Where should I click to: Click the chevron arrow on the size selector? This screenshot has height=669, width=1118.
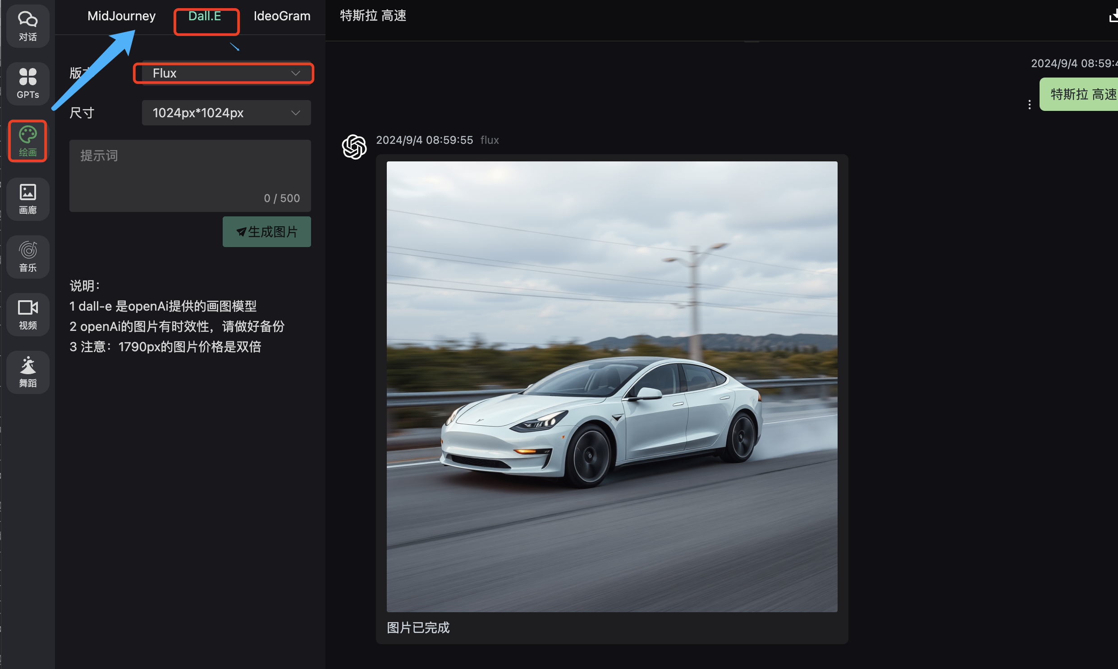[296, 113]
